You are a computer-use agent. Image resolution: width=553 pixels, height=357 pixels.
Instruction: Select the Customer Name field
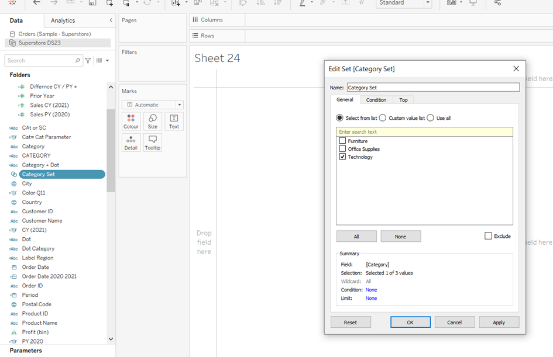point(42,221)
